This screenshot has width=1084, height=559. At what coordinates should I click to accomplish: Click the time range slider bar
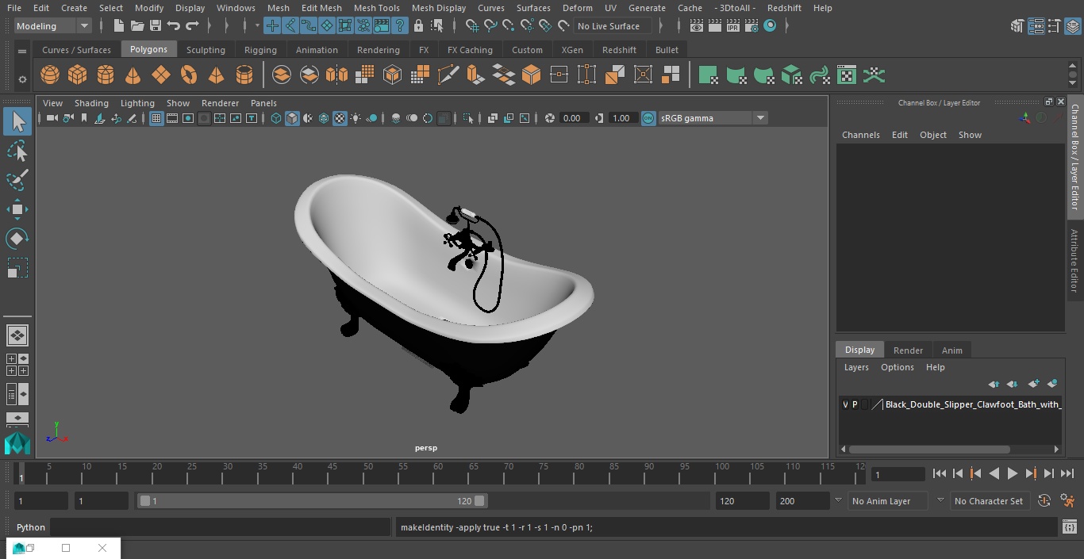click(x=312, y=501)
